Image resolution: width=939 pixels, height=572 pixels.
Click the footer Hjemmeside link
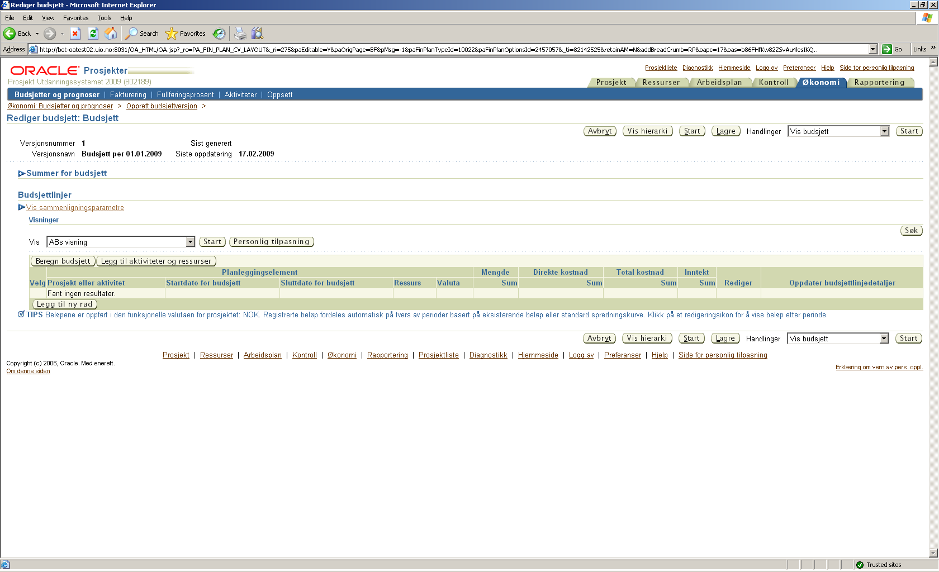tap(538, 355)
